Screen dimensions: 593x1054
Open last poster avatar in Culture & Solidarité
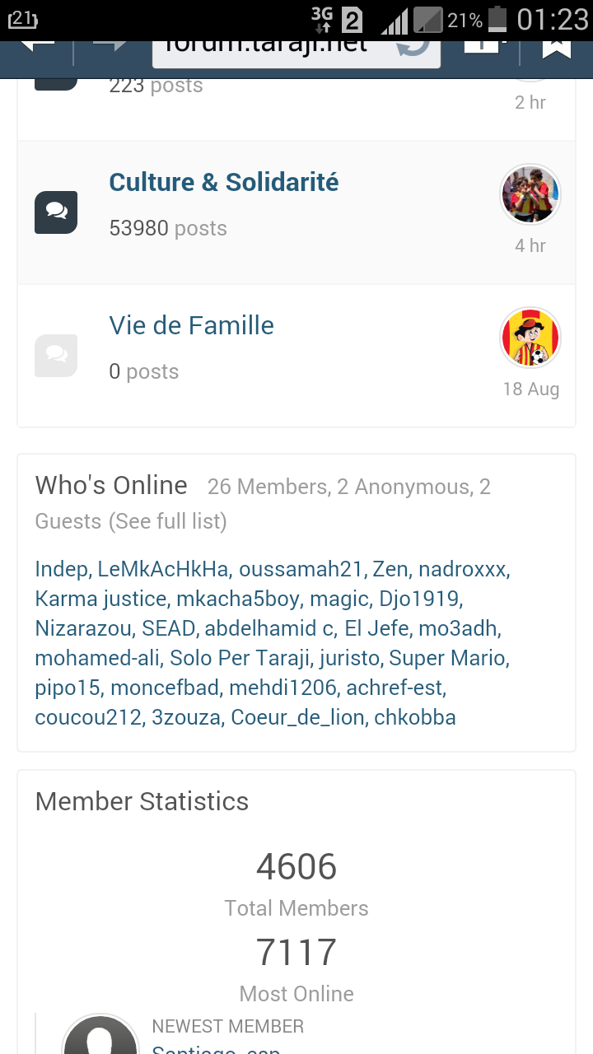pyautogui.click(x=530, y=194)
